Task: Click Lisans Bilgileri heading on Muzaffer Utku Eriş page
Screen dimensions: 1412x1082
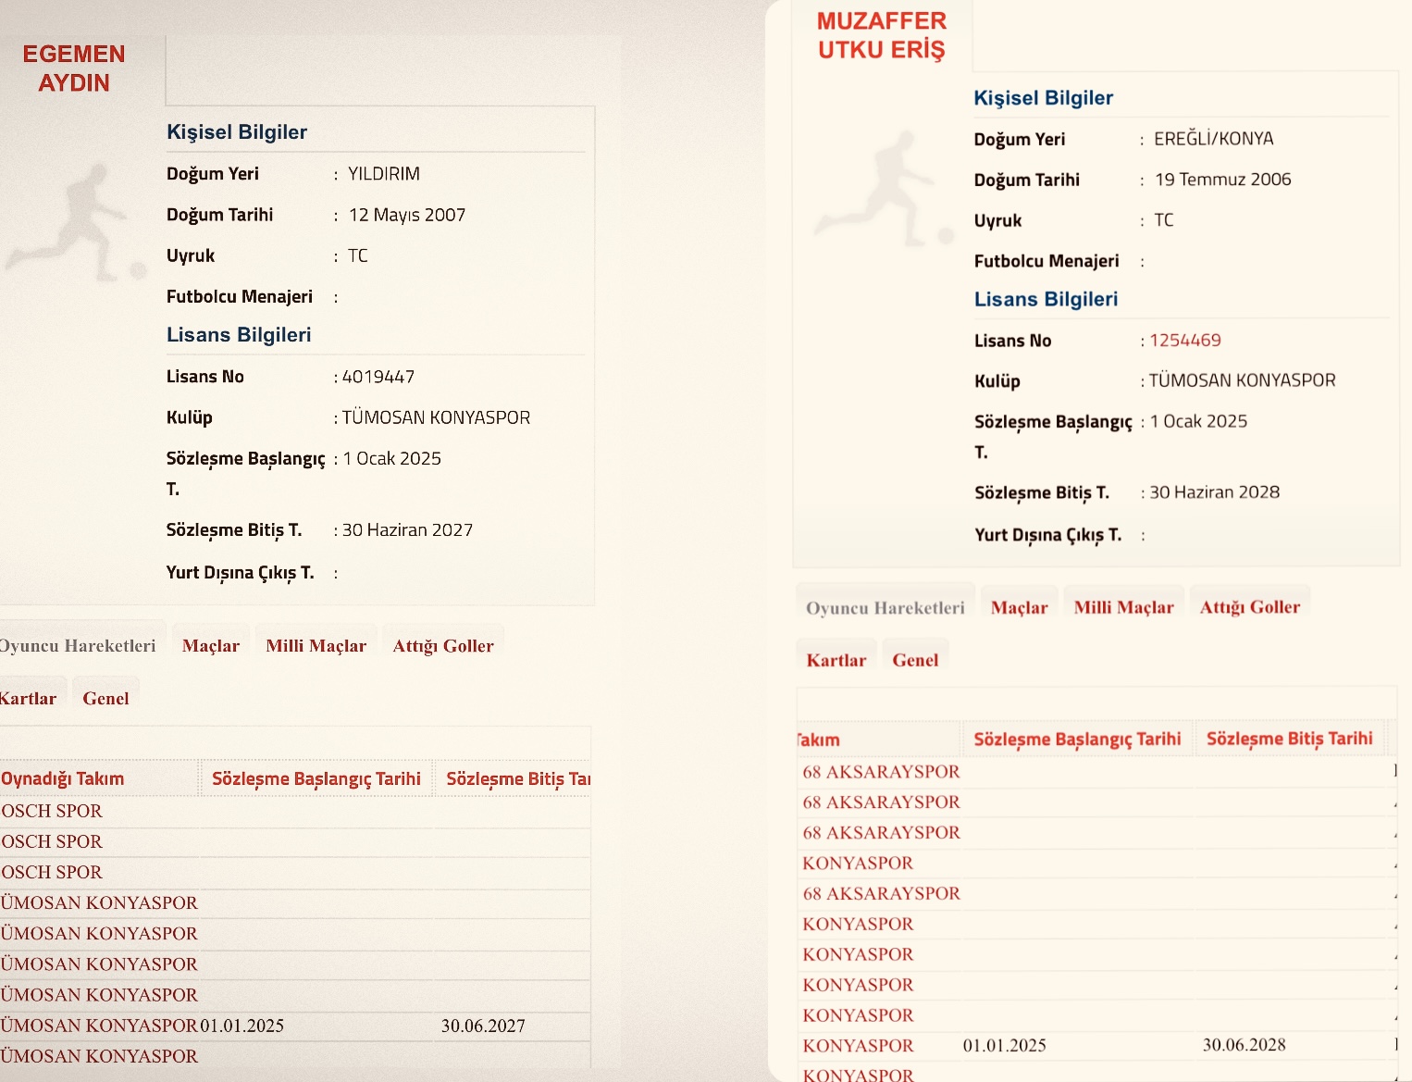Action: click(x=1047, y=299)
